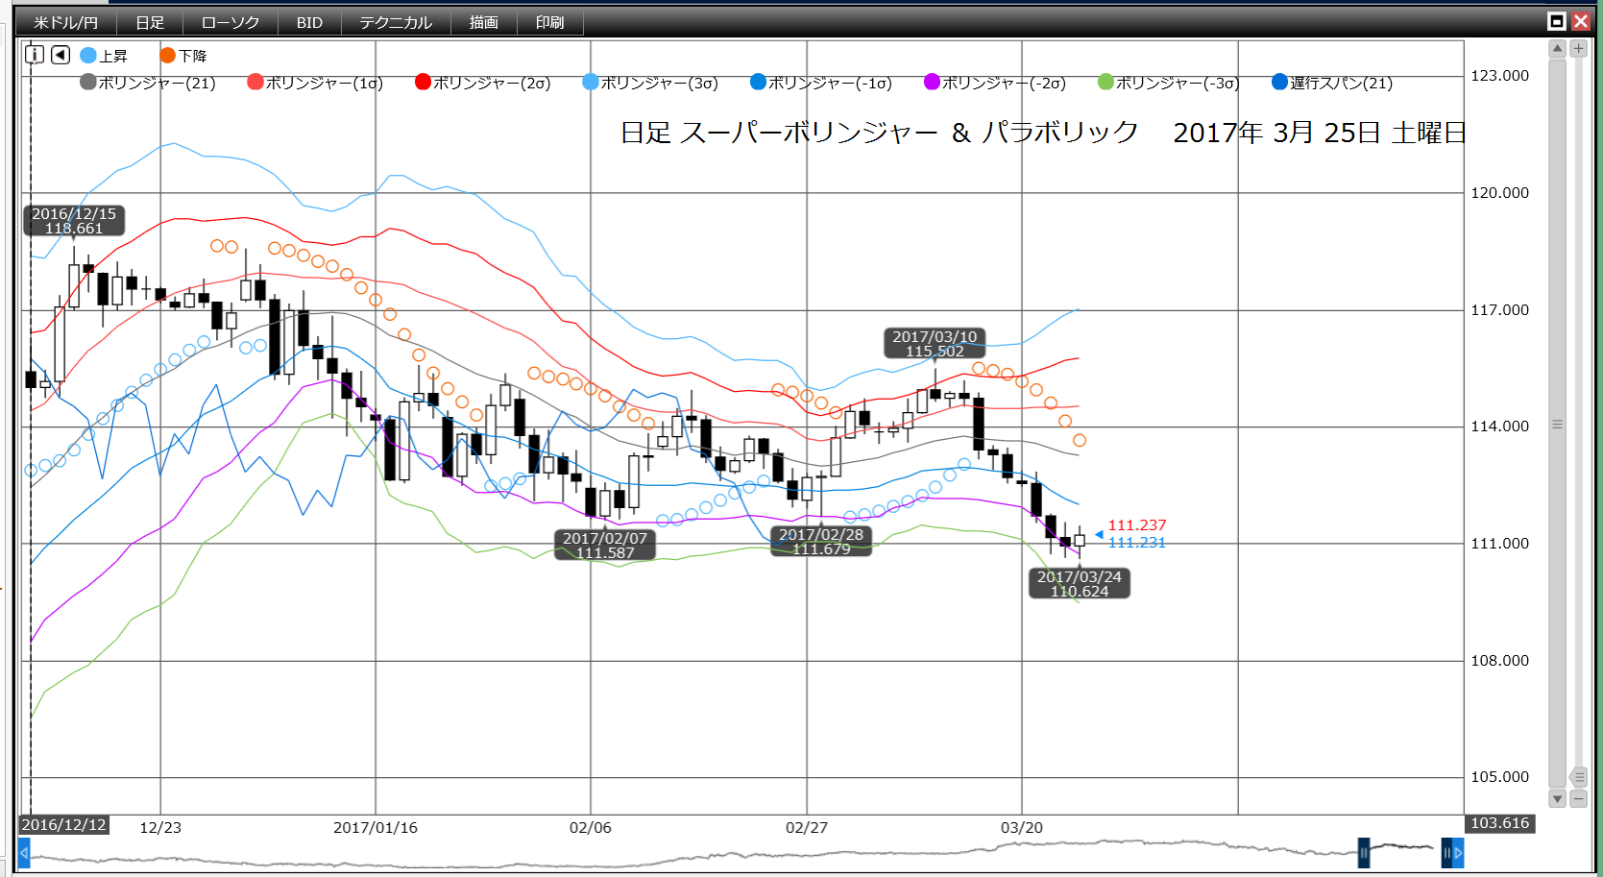Open the ローソク chart type menu

coord(231,22)
